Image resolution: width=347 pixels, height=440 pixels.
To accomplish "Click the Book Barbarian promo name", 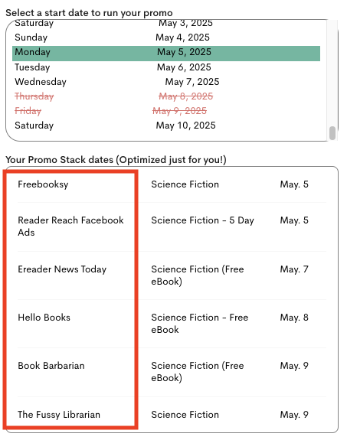I will (51, 366).
